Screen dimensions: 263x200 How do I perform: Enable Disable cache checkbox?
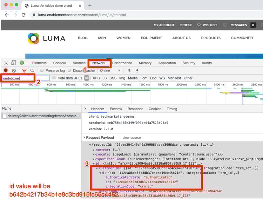pos(69,70)
